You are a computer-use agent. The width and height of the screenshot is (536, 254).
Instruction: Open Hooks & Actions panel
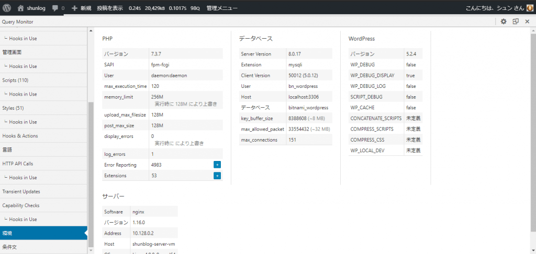click(44, 136)
